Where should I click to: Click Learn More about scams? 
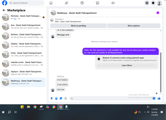127,65
